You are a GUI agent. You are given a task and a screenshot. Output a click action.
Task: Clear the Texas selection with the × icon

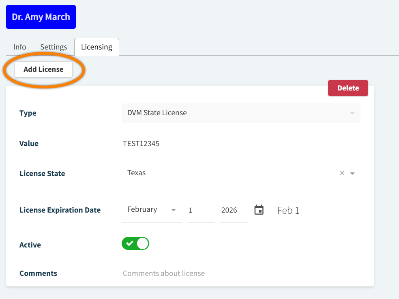pos(342,173)
